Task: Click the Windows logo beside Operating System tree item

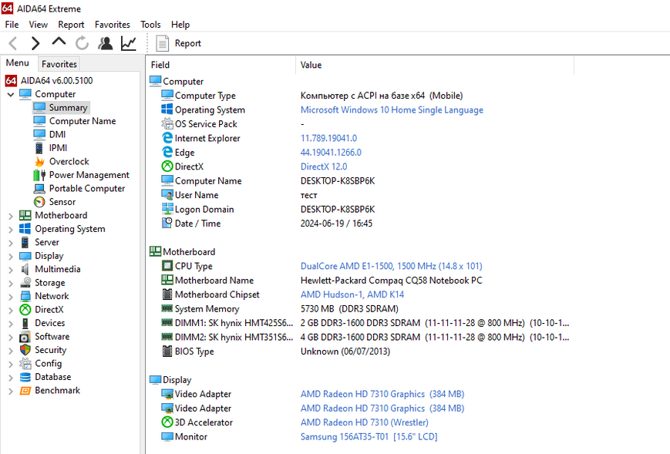Action: tap(25, 229)
